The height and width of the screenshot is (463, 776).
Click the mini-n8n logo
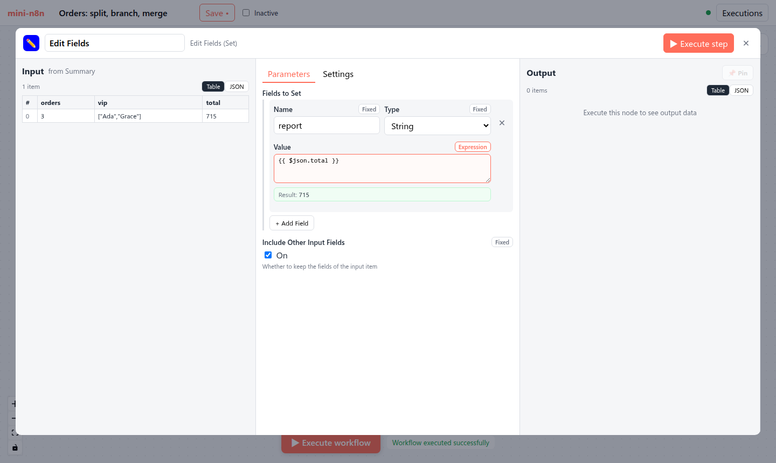tap(26, 13)
